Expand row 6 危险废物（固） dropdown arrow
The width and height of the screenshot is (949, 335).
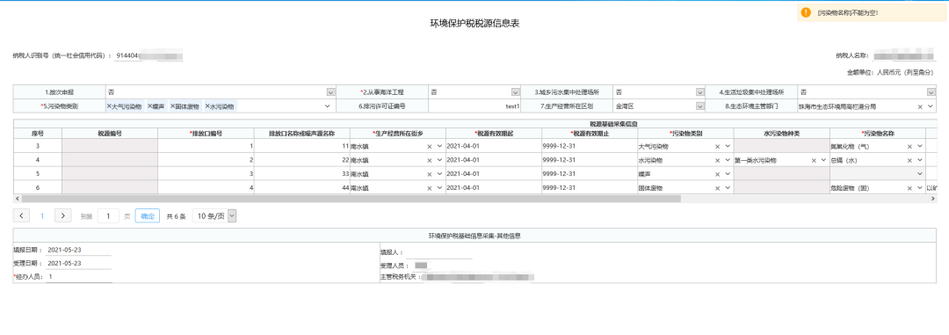click(x=920, y=188)
